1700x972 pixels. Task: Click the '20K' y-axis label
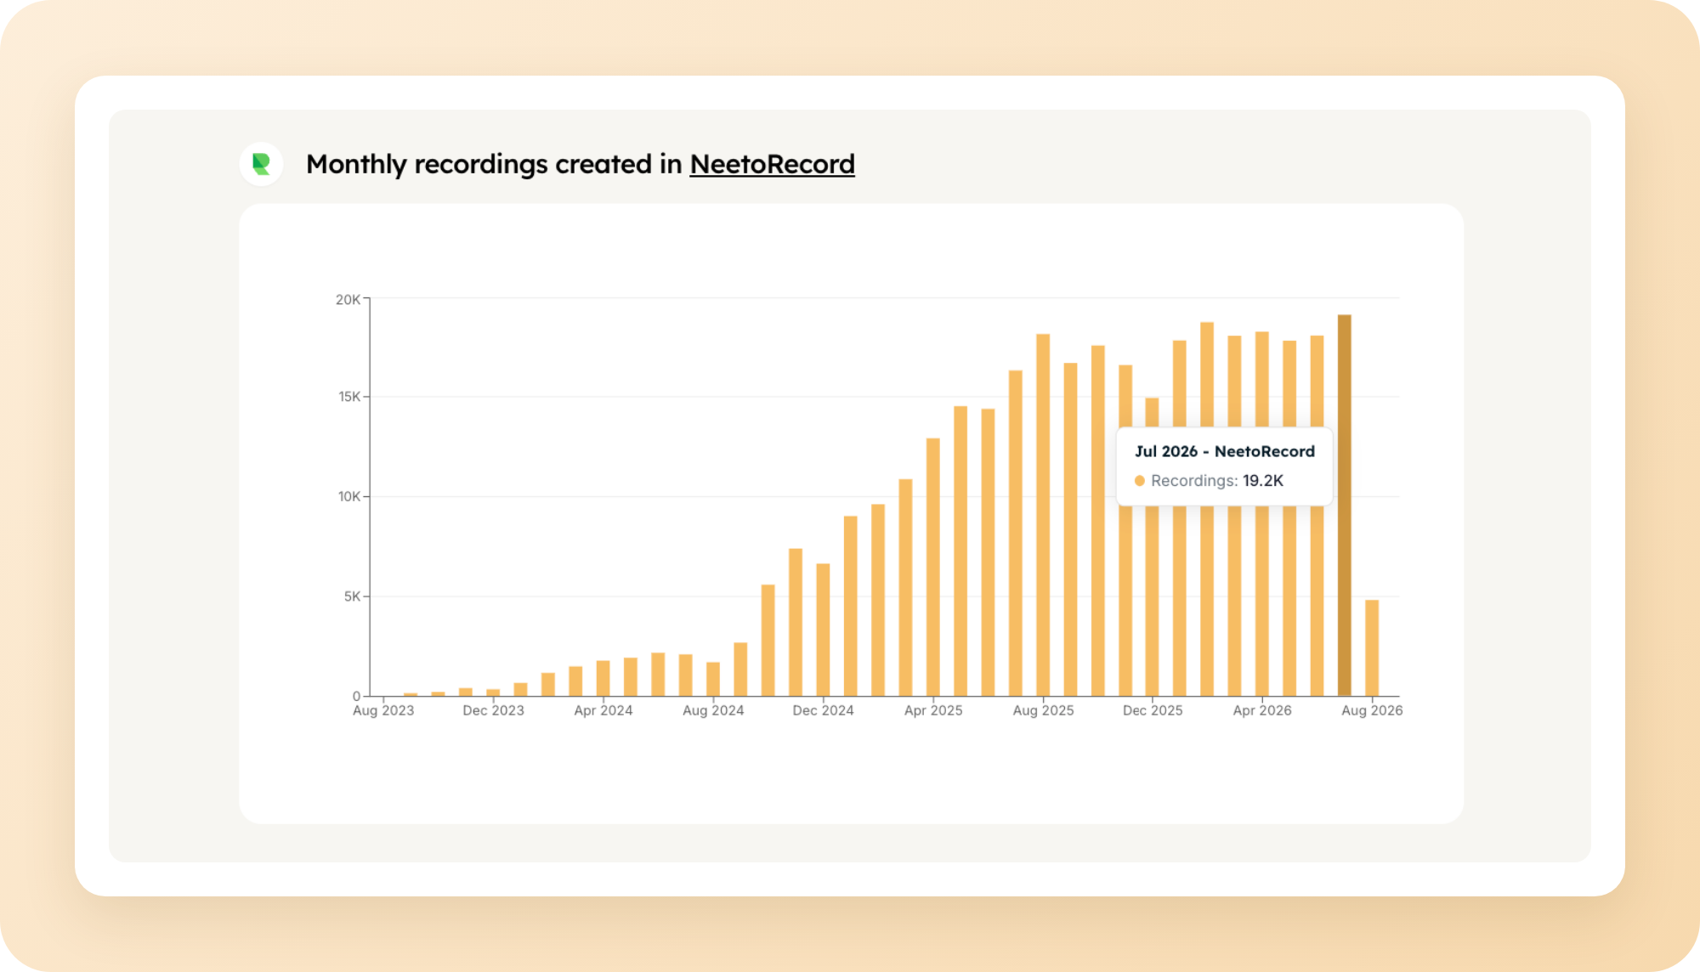point(348,299)
